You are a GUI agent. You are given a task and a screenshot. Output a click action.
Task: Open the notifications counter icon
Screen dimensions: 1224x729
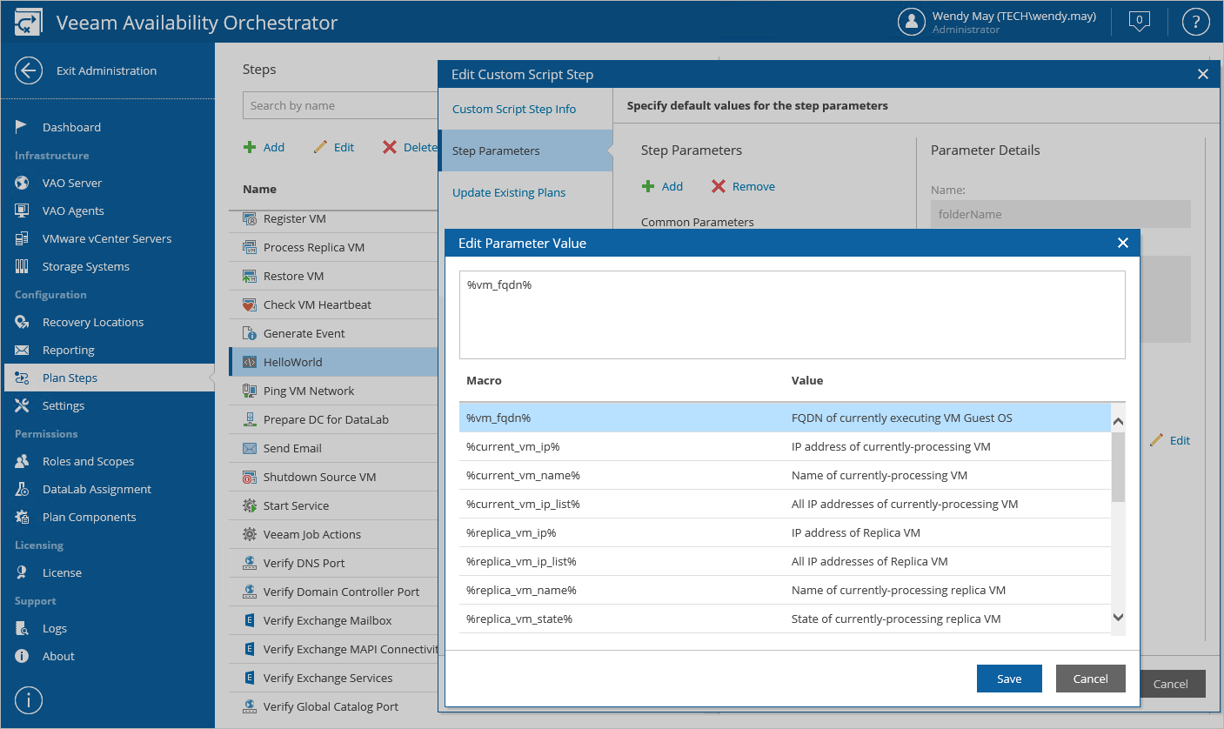click(x=1139, y=22)
